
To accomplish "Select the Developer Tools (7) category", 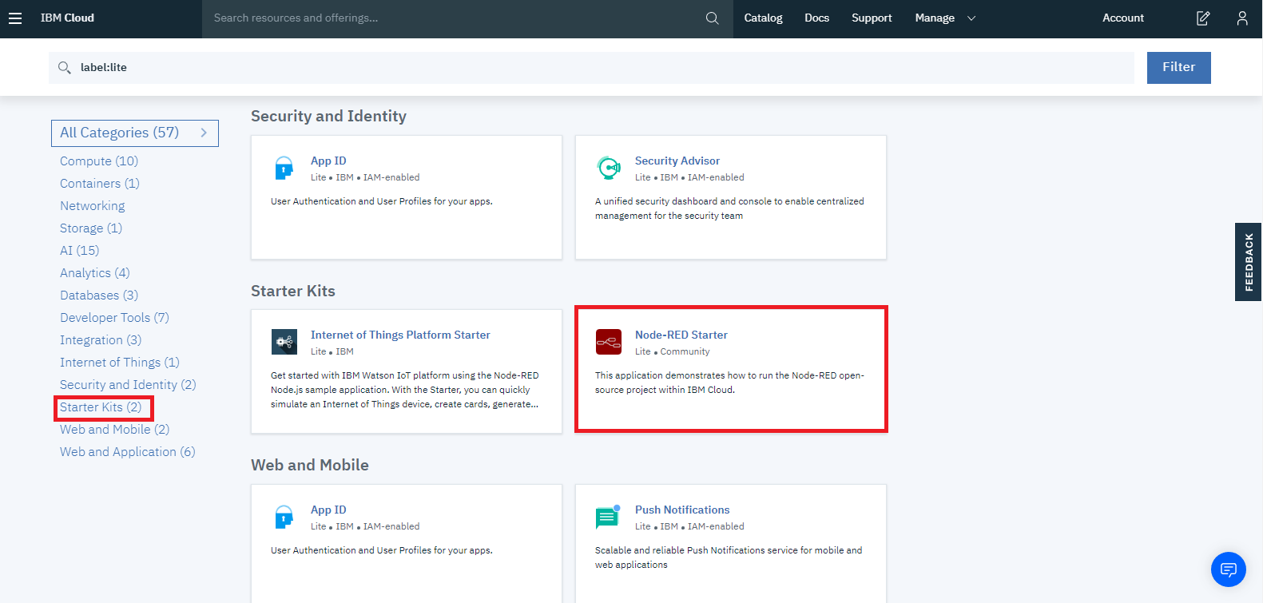I will [x=114, y=318].
